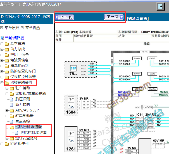169x154 pixels.
Task: Click wire label 1673A on connector 3V NR
Action: (86, 101)
